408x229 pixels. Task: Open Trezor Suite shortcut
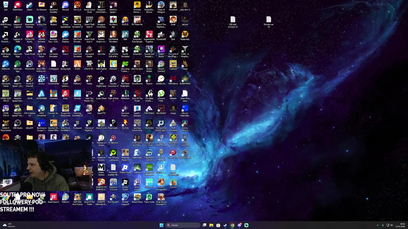click(149, 198)
